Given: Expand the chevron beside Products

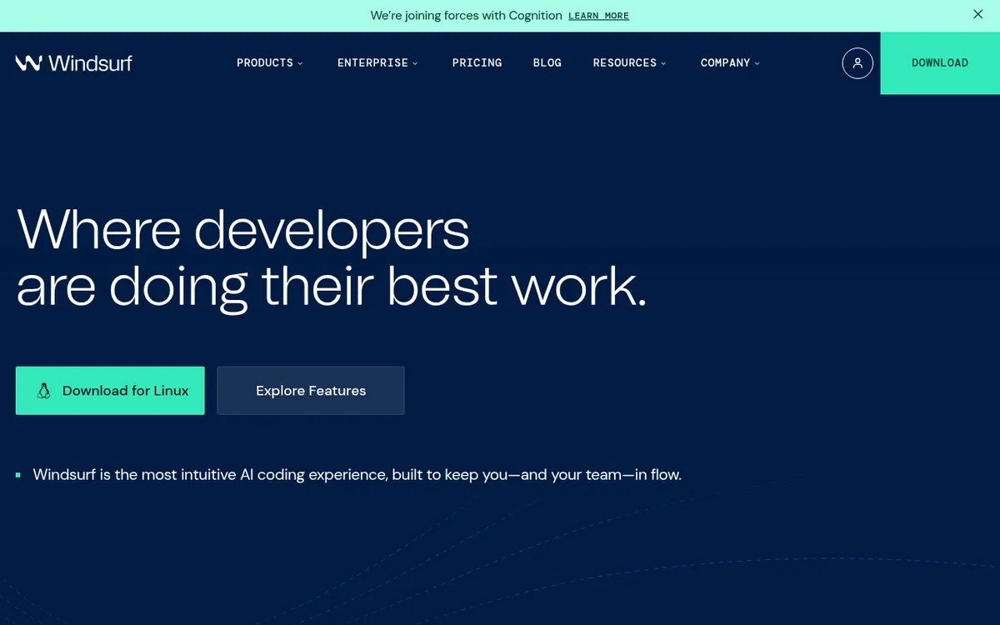Looking at the screenshot, I should 301,63.
